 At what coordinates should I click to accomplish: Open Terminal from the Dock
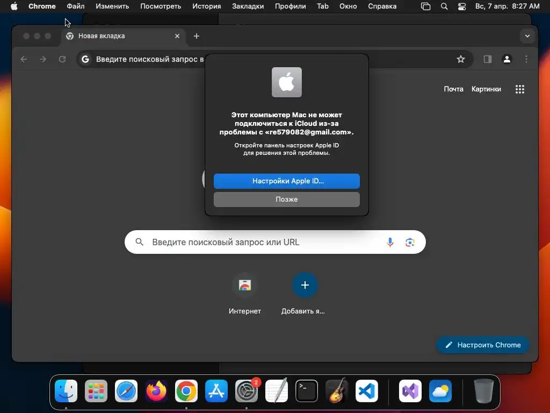pyautogui.click(x=307, y=391)
